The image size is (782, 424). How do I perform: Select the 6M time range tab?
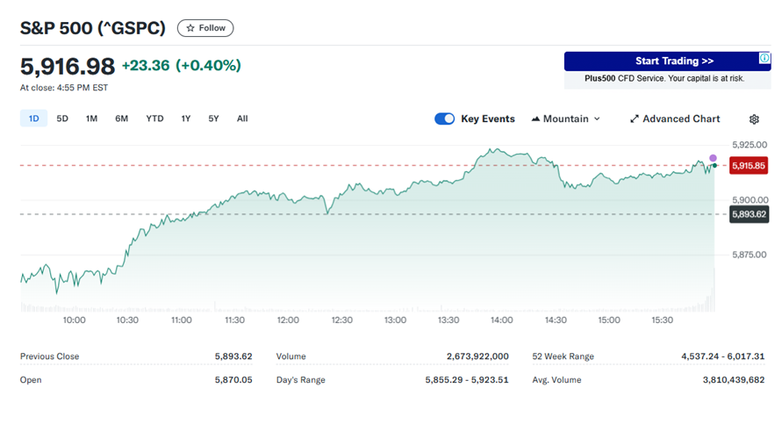tap(122, 119)
